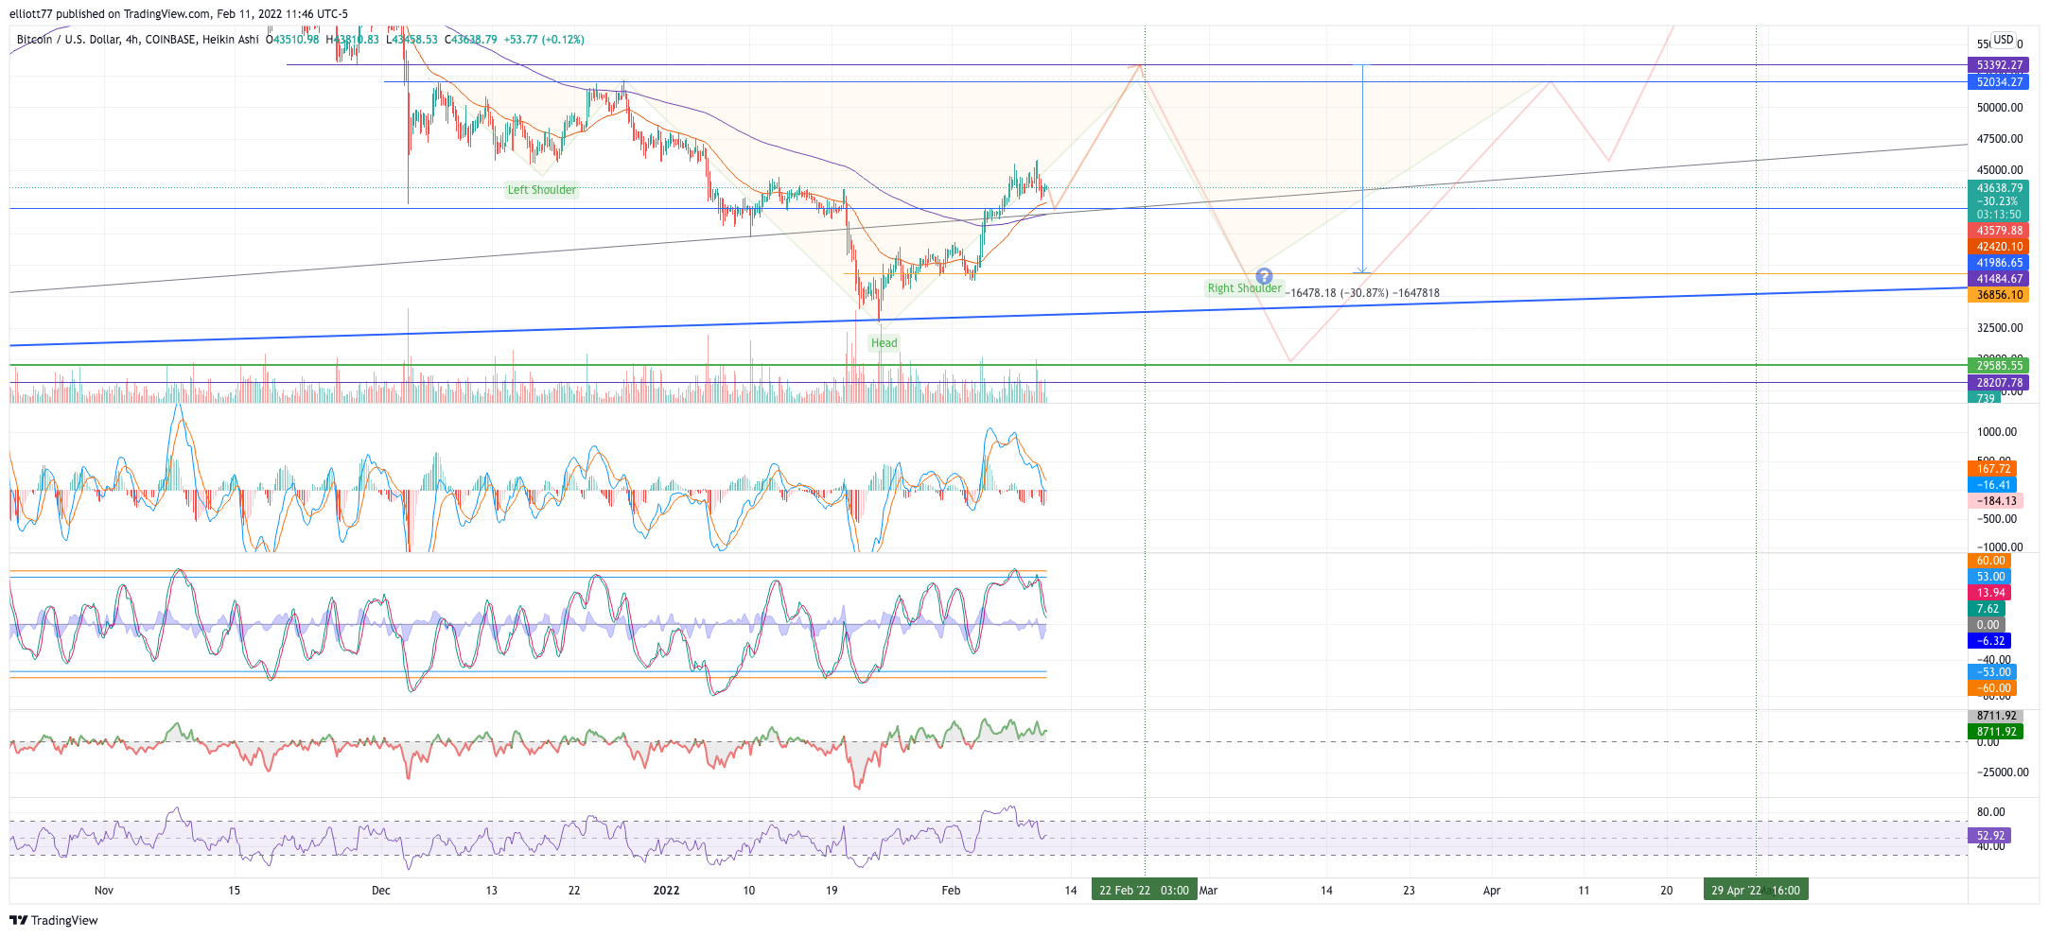This screenshot has width=2049, height=937.
Task: Click the '29 Apr '22 16:00' date marker
Action: [x=1756, y=890]
